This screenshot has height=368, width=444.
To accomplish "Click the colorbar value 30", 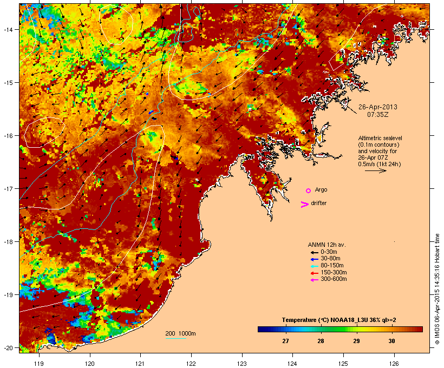I will [391, 341].
